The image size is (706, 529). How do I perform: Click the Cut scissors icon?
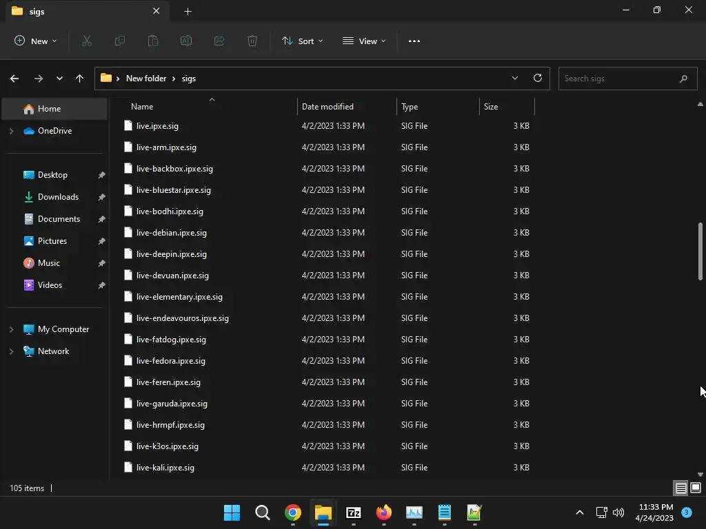(x=86, y=41)
